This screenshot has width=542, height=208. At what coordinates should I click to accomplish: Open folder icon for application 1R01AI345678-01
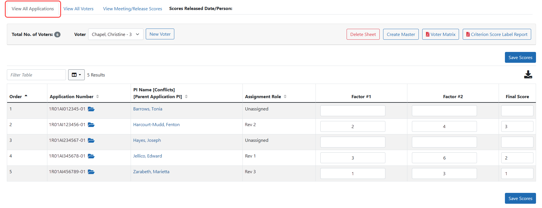coord(91,156)
